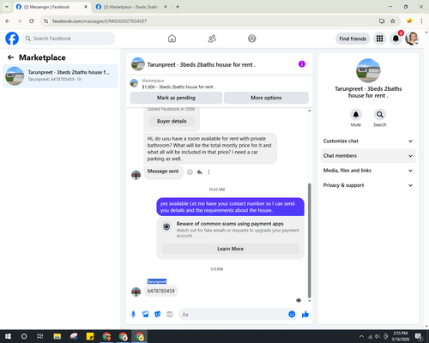This screenshot has width=429, height=343.
Task: Switch to the Marketplace browser tab
Action: 131,7
